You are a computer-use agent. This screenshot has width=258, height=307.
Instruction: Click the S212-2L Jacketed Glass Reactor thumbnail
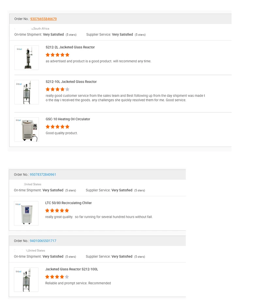pos(26,58)
